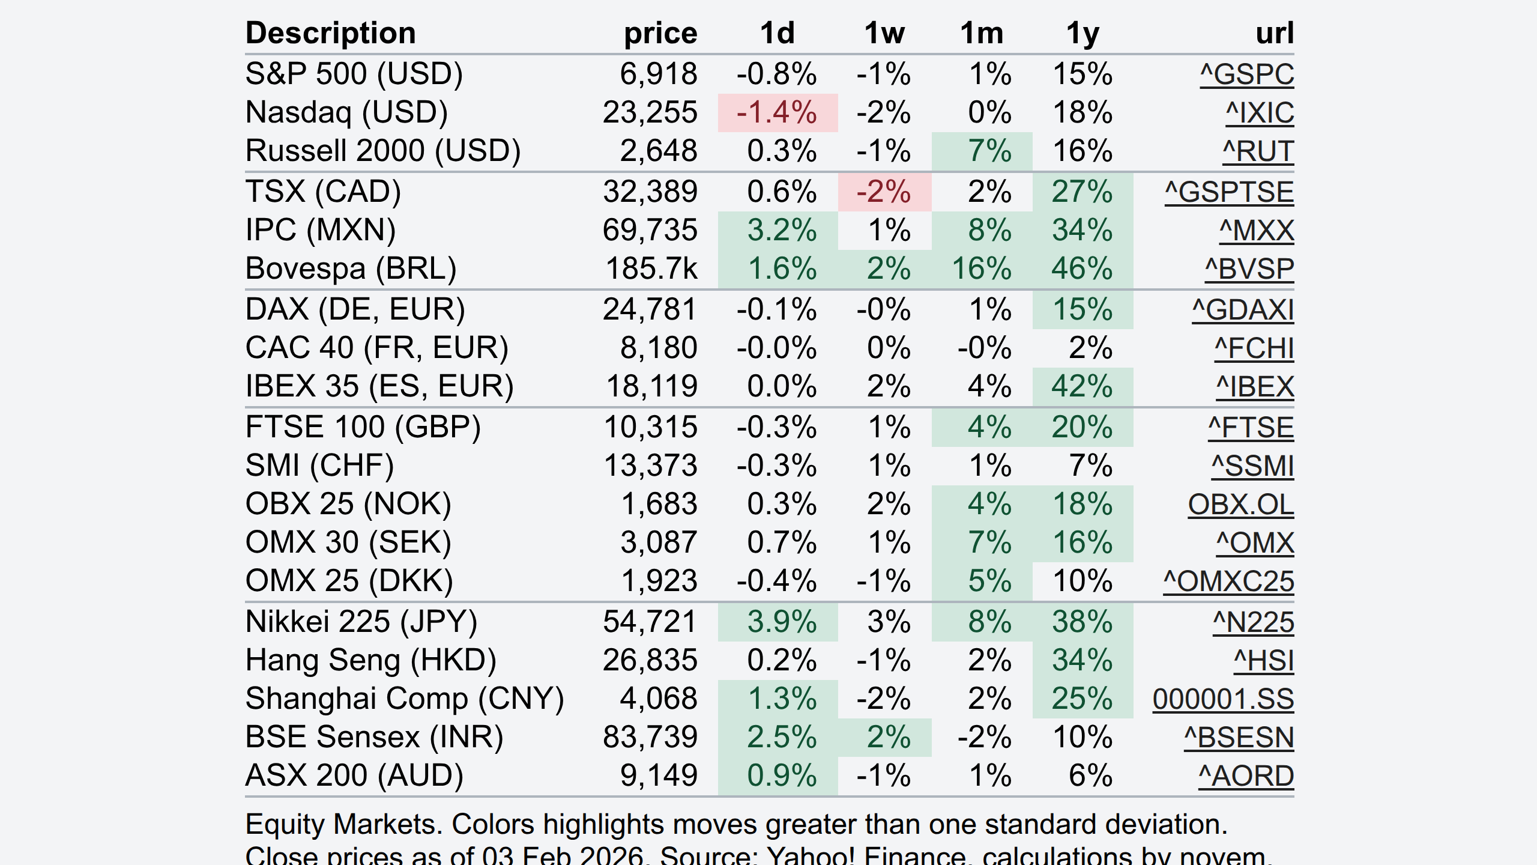
Task: Select the highlighted Nasdaq -1.4% cell
Action: pyautogui.click(x=778, y=113)
